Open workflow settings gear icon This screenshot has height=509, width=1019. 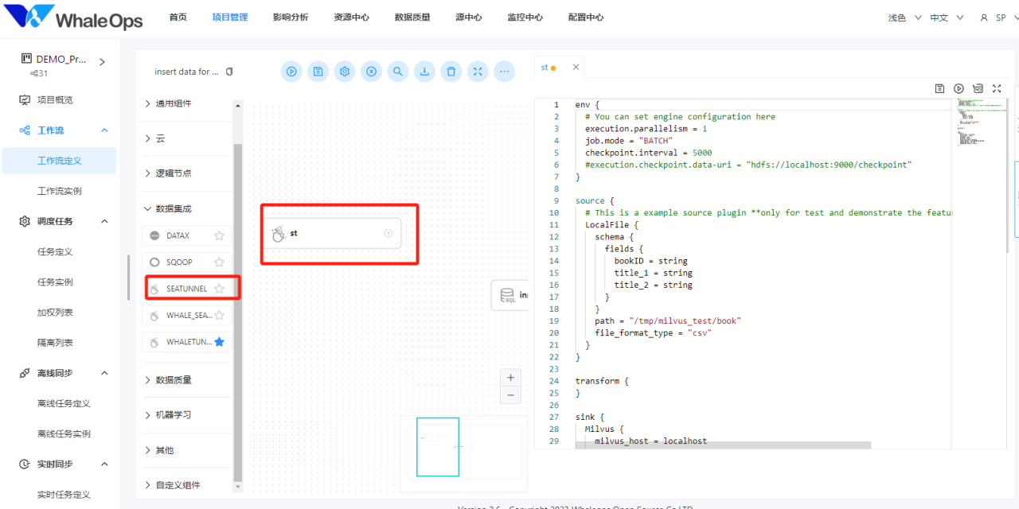tap(345, 72)
